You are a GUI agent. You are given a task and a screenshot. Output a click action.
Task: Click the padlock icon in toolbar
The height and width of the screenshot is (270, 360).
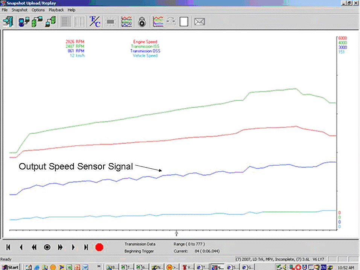[x=142, y=21]
